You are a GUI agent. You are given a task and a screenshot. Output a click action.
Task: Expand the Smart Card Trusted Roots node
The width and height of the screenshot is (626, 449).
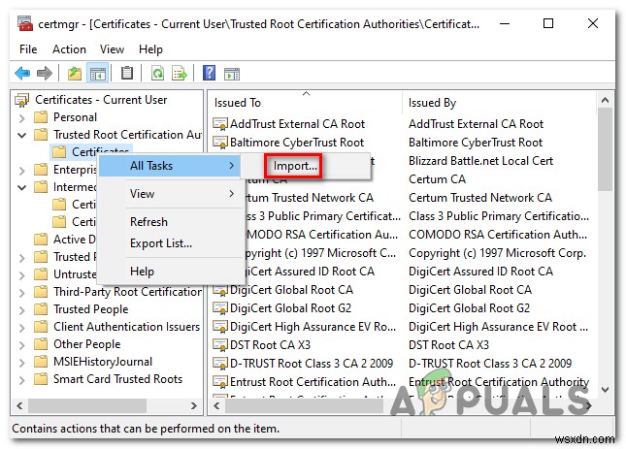click(x=22, y=380)
